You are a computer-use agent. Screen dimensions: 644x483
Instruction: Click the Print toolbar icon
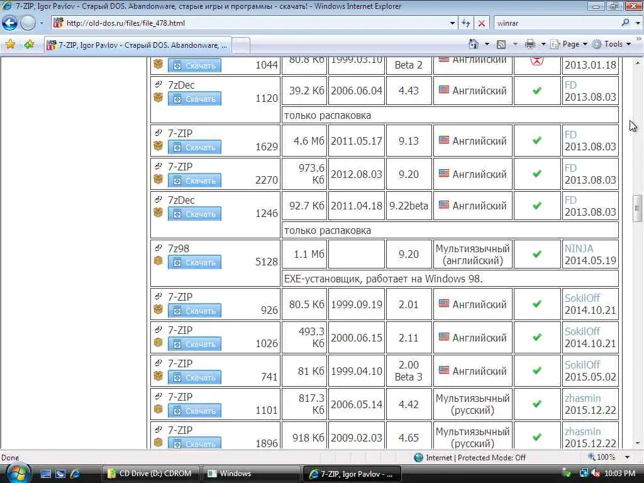click(530, 44)
